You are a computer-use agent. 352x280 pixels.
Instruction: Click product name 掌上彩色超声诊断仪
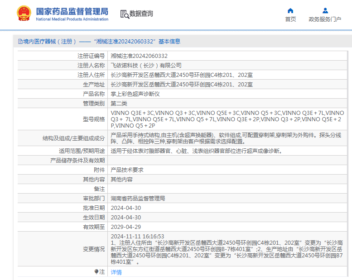pos(135,94)
